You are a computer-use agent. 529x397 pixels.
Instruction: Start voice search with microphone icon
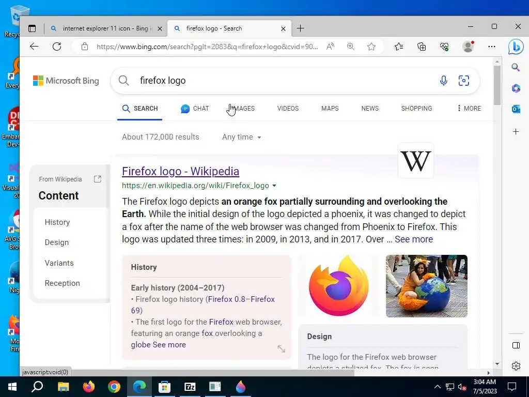444,81
